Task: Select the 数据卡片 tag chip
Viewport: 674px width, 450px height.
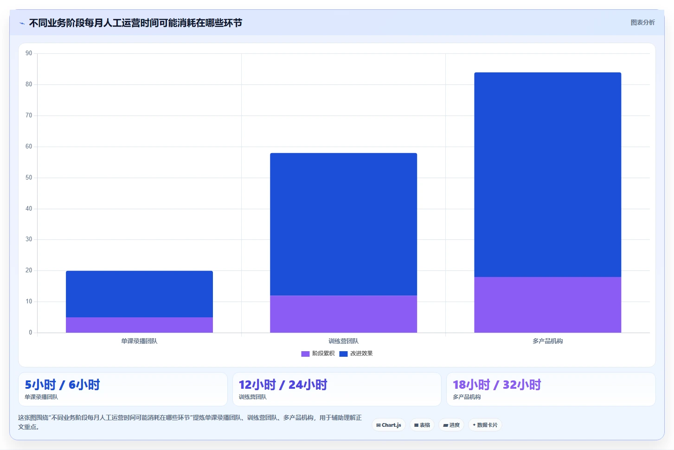Action: click(485, 425)
